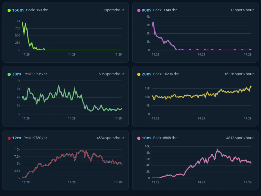The height and width of the screenshot is (196, 261).
Task: Click the '4812 spots/hour' value
Action: click(240, 138)
